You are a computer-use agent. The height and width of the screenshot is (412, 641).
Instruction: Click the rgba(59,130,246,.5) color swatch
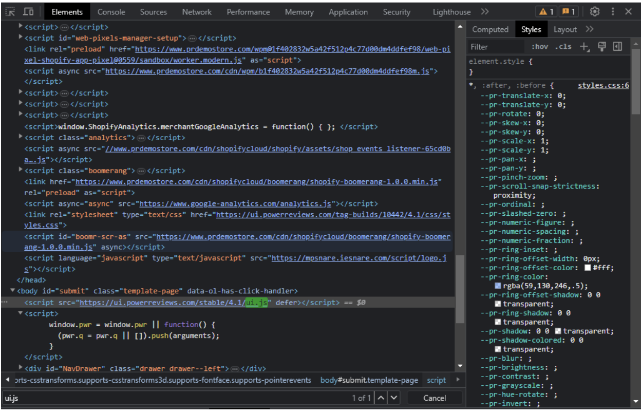point(498,286)
